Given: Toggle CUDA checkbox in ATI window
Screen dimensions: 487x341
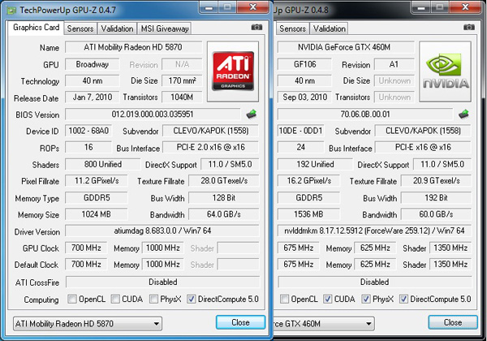Looking at the screenshot, I should click(x=115, y=299).
